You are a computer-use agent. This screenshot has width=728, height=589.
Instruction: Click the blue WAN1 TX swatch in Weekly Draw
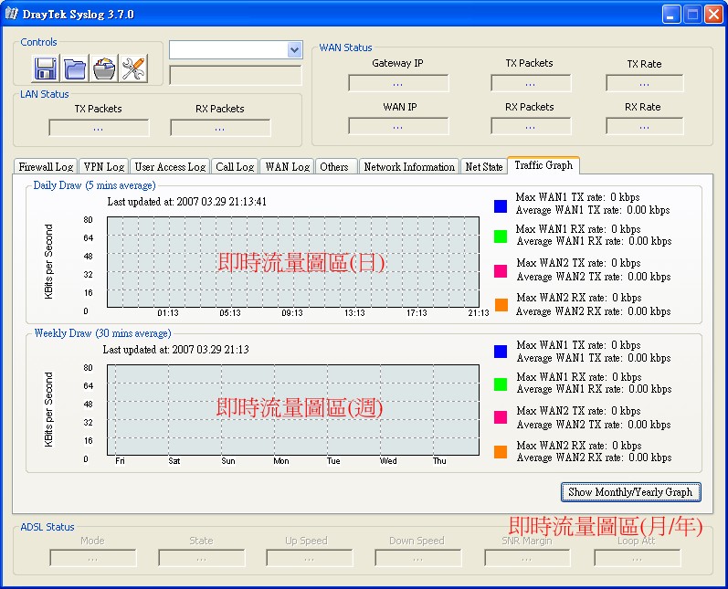(x=501, y=352)
